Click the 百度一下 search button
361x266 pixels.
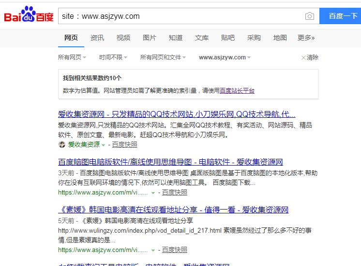tap(340, 16)
